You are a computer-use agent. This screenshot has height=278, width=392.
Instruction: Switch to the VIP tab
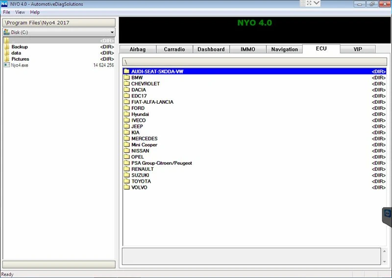[x=358, y=49]
